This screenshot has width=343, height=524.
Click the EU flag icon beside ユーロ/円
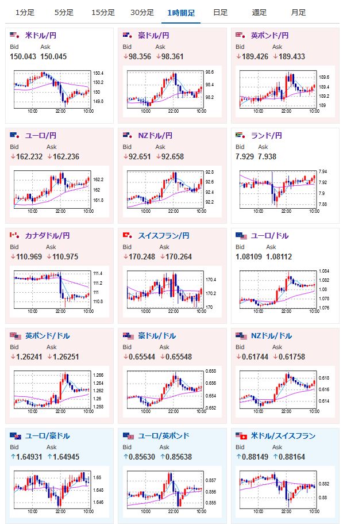(15, 135)
